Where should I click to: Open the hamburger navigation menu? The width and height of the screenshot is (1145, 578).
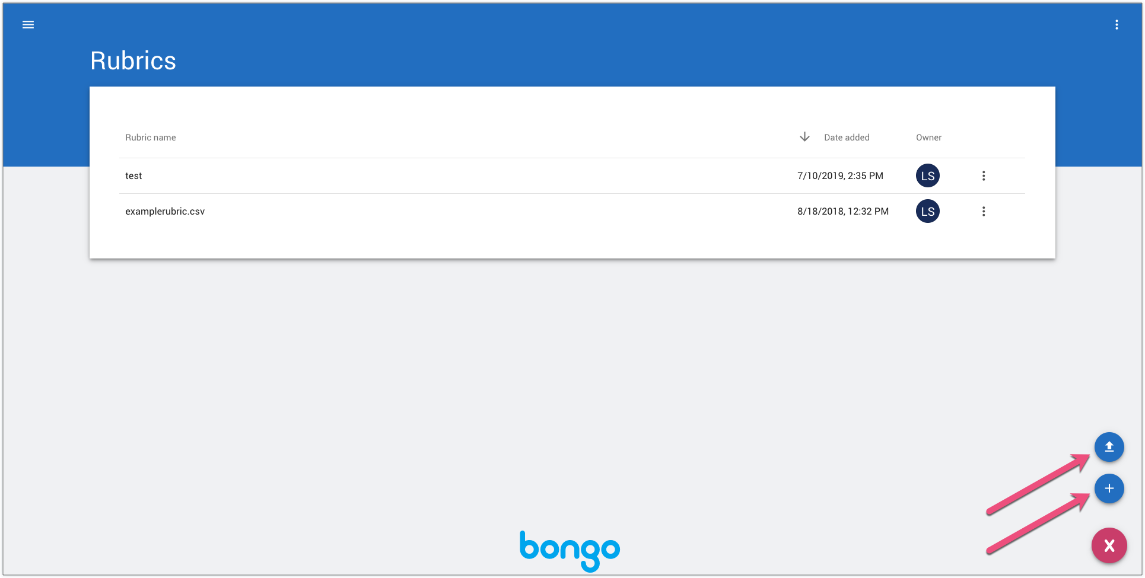[28, 25]
